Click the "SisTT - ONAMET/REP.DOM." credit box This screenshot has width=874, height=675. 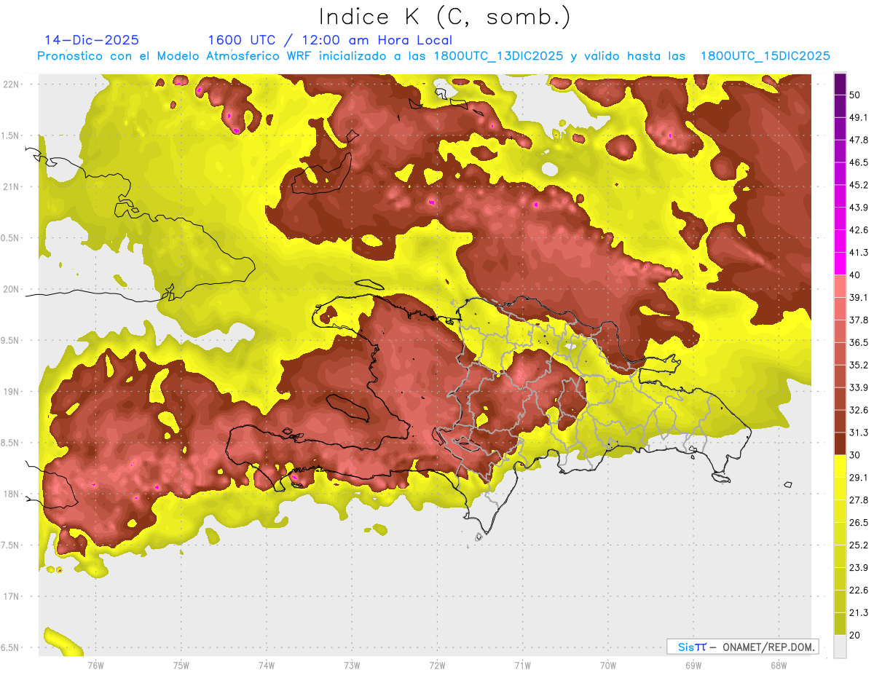coord(742,647)
